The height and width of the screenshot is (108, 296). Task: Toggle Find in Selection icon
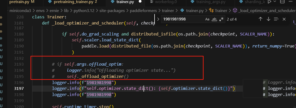tap(276, 19)
